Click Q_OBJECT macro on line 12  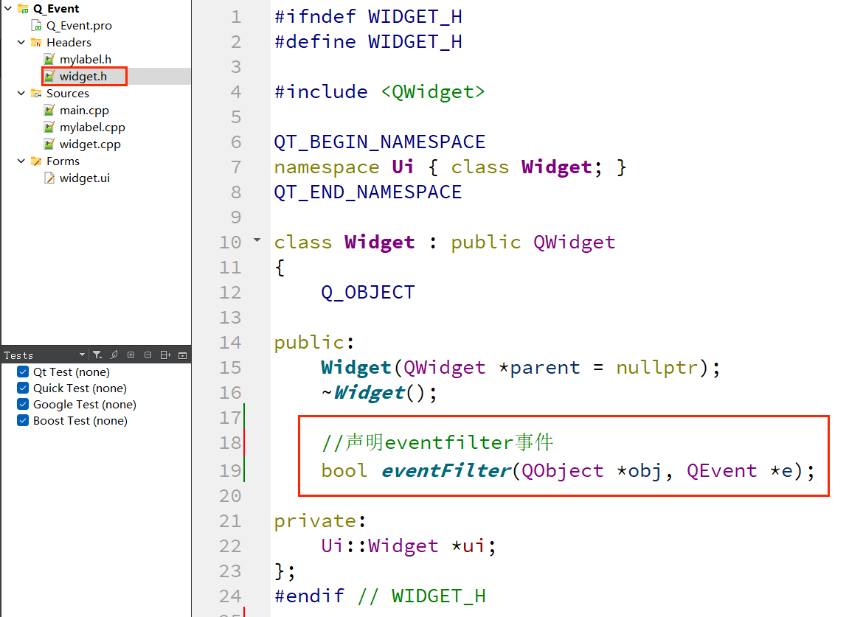pos(367,293)
